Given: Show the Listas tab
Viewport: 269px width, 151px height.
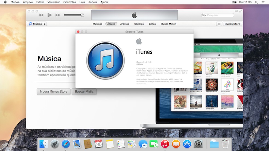Looking at the screenshot, I should 152,24.
